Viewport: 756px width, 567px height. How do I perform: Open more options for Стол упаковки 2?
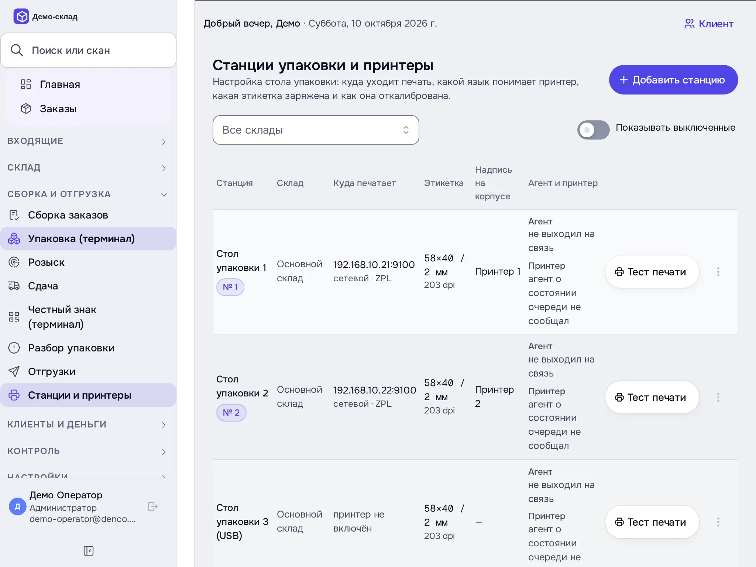pos(718,397)
